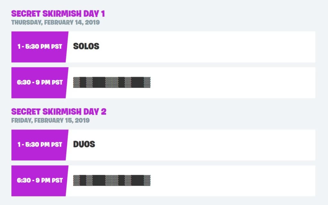Click the Secret Skirmish Day 2 heading

pos(59,112)
